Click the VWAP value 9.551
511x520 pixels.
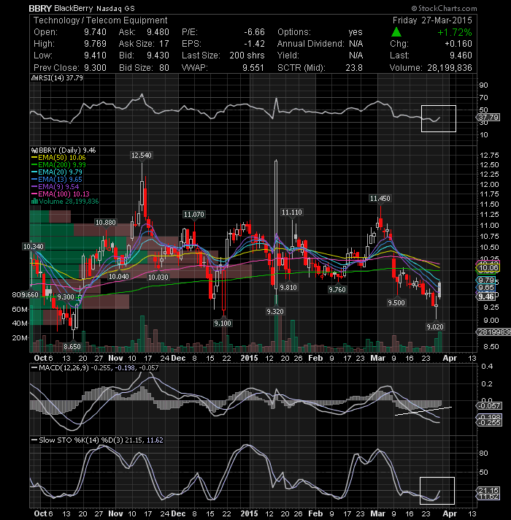(x=253, y=68)
